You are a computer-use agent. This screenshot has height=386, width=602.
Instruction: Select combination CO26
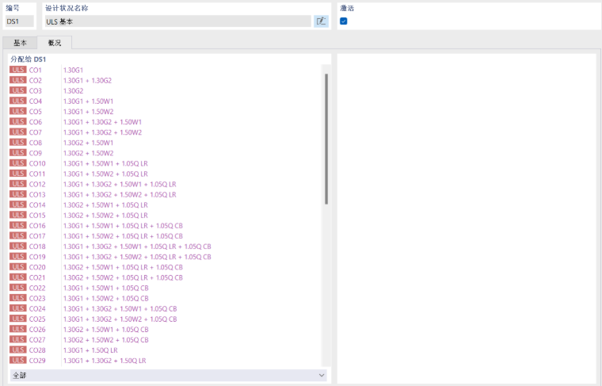165,329
